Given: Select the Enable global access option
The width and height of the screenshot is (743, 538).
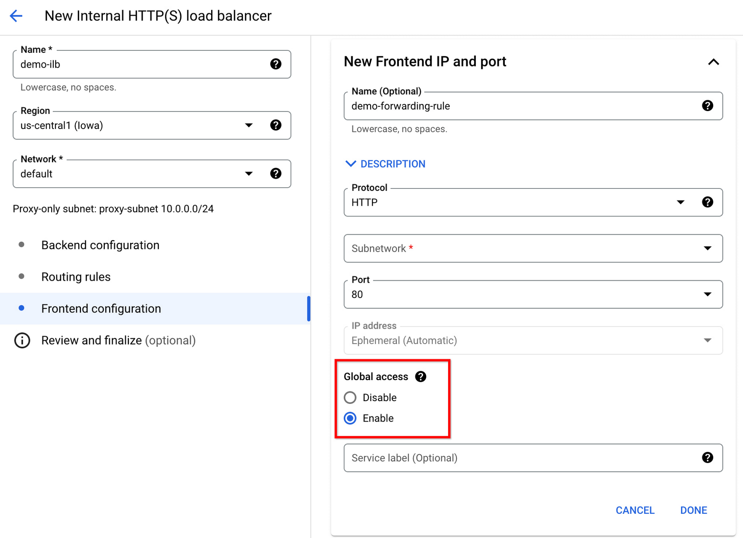Looking at the screenshot, I should (350, 418).
